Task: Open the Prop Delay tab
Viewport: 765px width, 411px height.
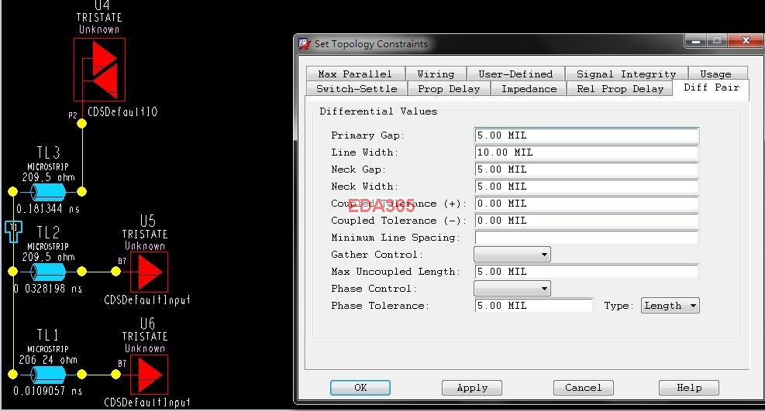Action: click(x=449, y=89)
